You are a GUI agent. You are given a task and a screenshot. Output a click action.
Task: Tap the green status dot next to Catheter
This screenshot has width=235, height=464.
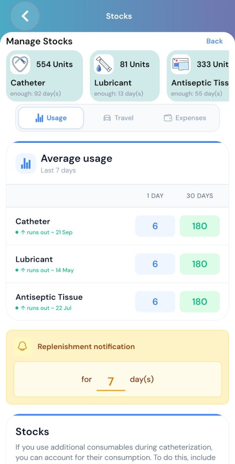tap(17, 232)
